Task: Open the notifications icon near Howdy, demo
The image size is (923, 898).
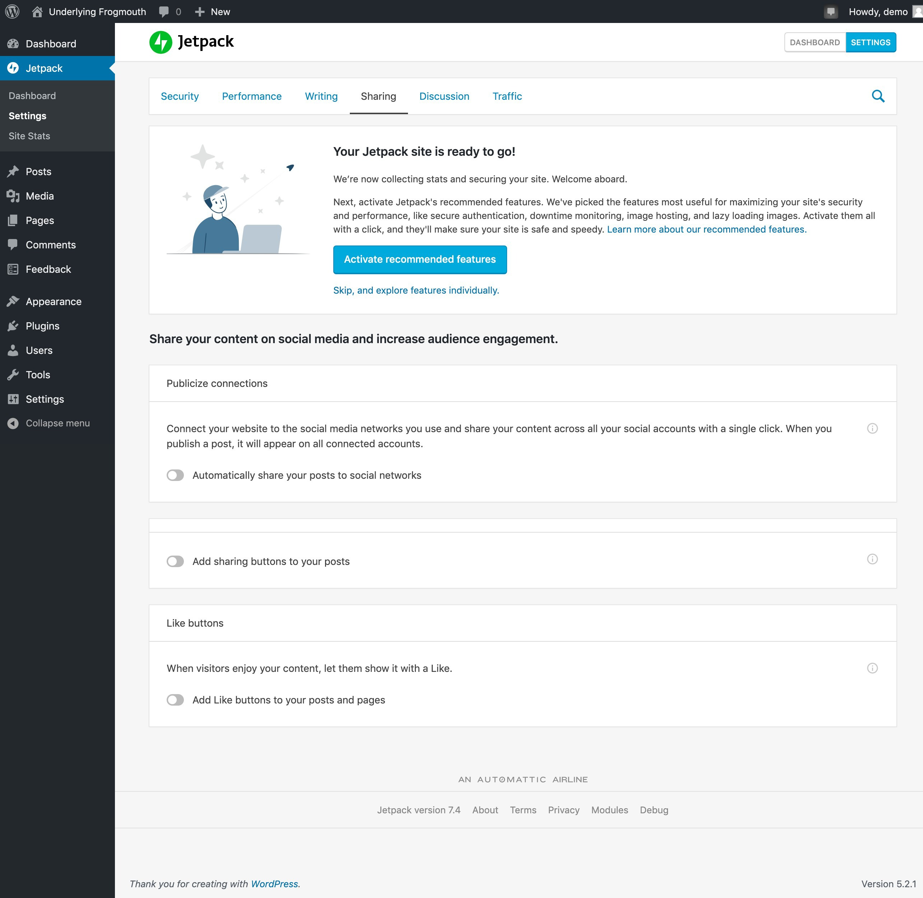Action: coord(831,12)
